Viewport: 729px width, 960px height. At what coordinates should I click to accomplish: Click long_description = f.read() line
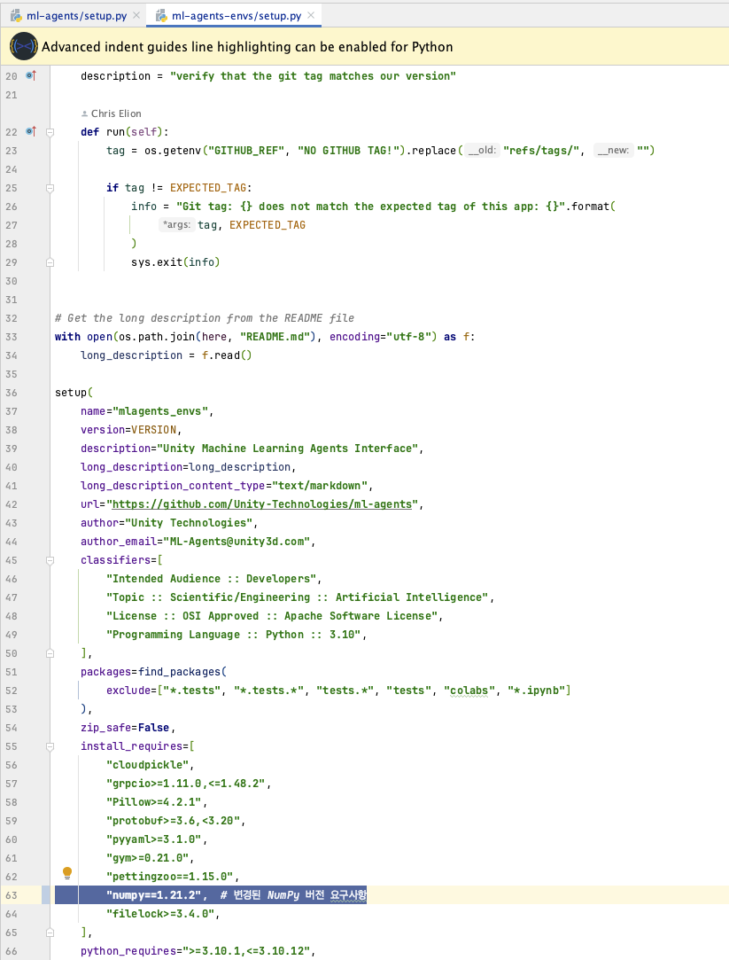click(x=166, y=355)
